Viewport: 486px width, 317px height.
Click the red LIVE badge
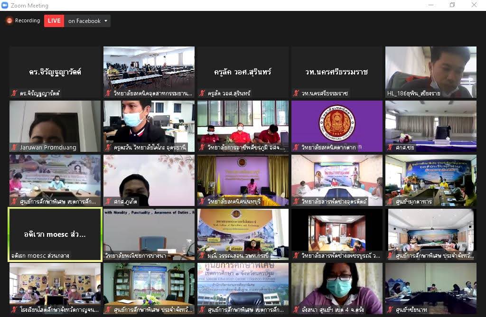(54, 21)
